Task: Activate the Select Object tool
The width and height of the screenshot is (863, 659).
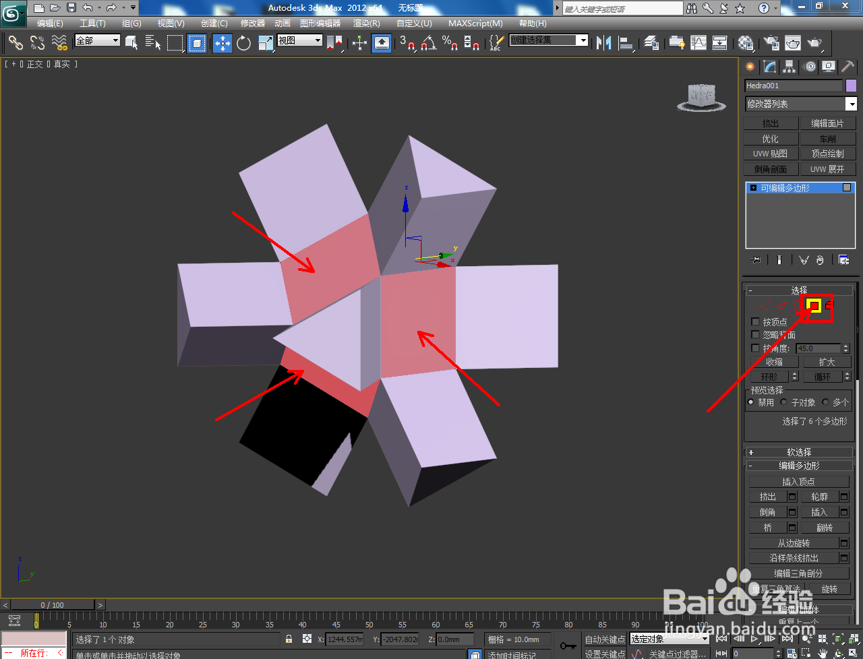Action: 131,43
